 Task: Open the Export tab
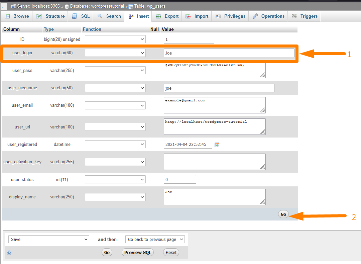(167, 16)
